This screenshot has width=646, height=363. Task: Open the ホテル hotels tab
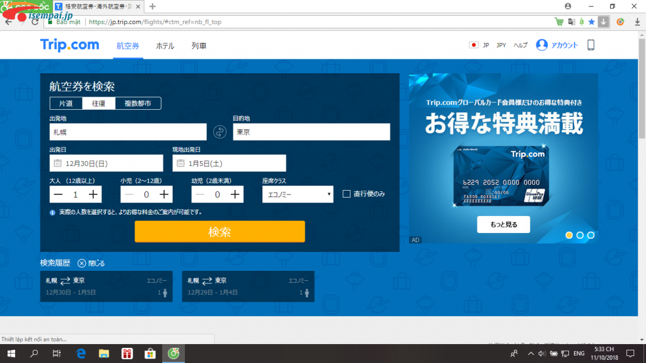[165, 46]
